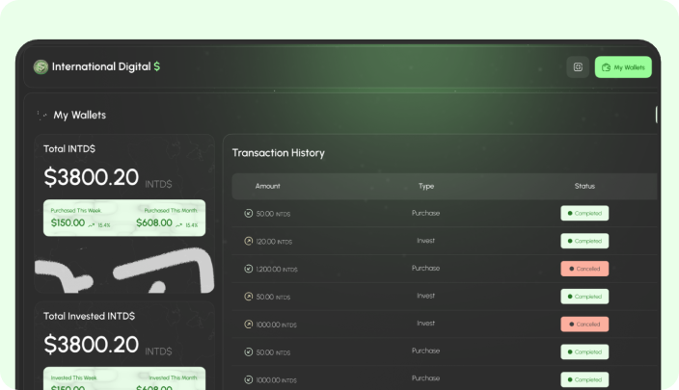
Task: Click the invest icon next to 120.00 INTD$
Action: (249, 242)
